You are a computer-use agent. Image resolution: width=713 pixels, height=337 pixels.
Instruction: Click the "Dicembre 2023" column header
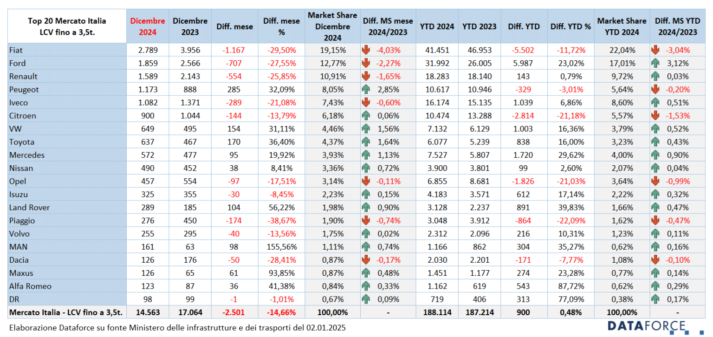[x=190, y=26]
